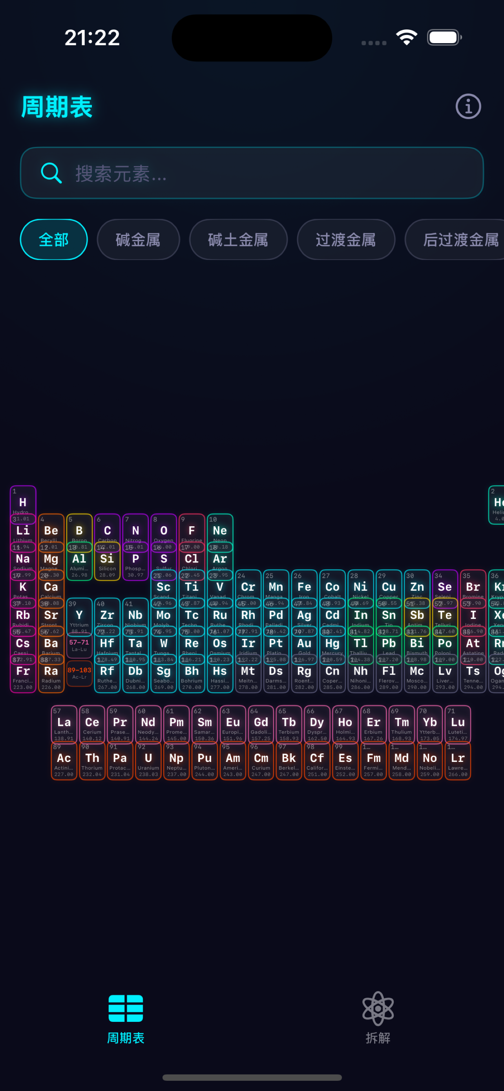Open the Rg Roentgenium element tile
The height and width of the screenshot is (1091, 504).
[x=304, y=674]
